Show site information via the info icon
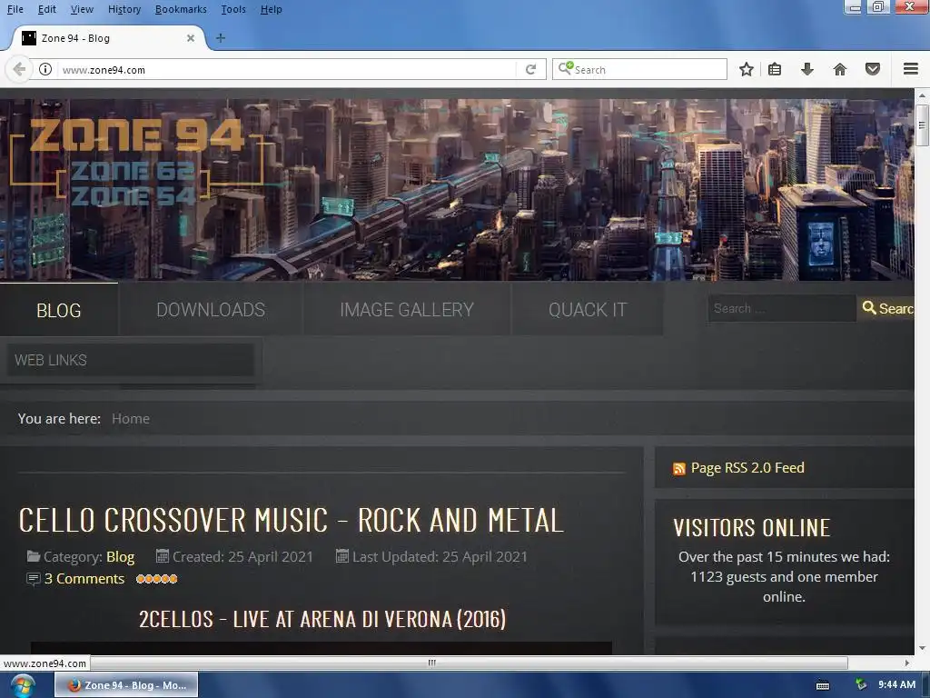 coord(45,69)
